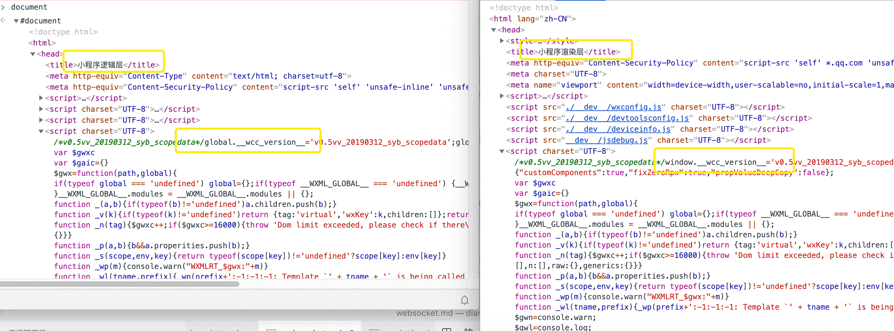Click the notification bell icon
The height and width of the screenshot is (331, 894).
(464, 300)
